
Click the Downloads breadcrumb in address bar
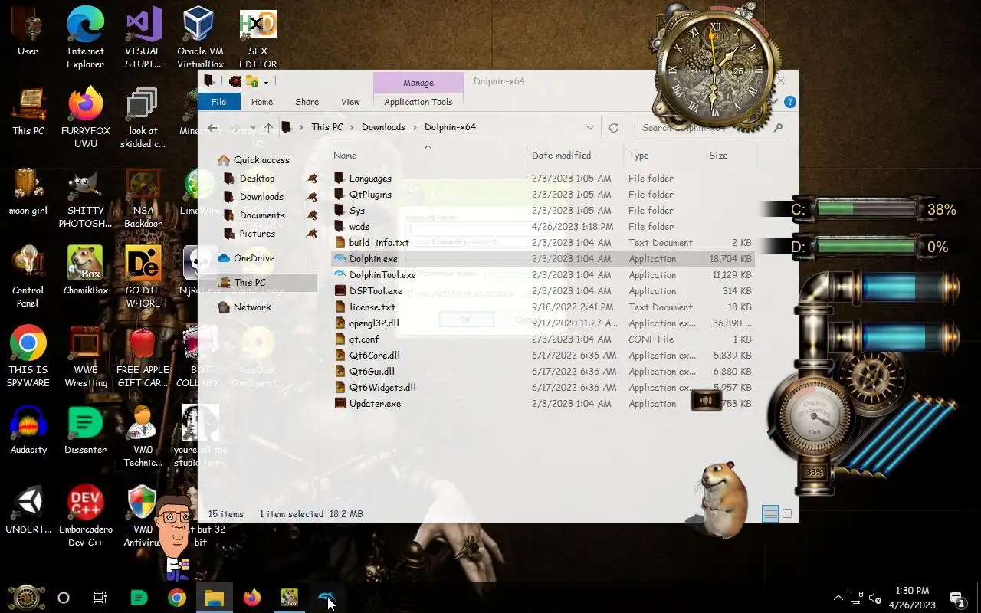tap(383, 127)
